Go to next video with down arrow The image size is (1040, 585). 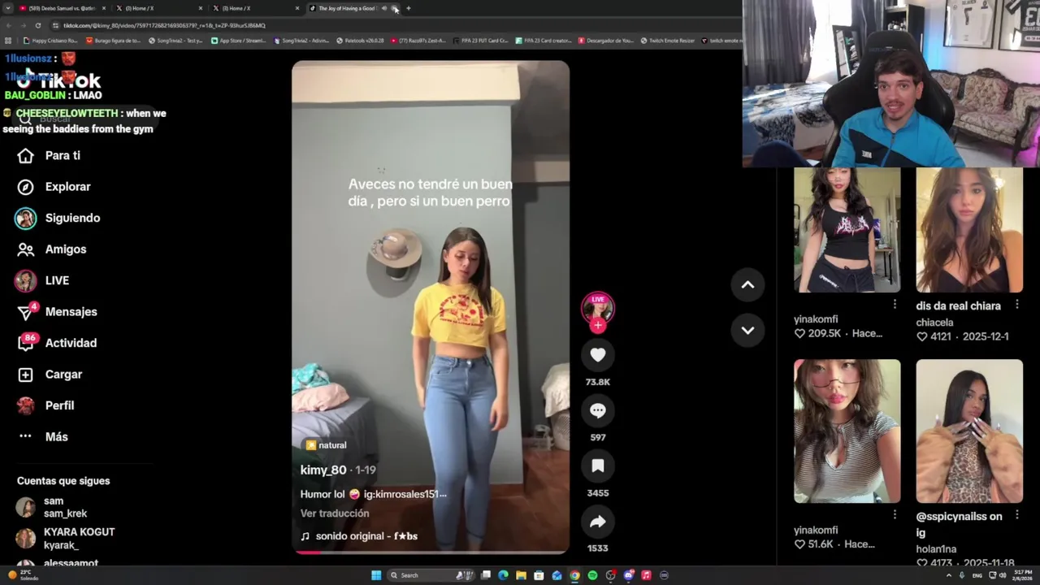[747, 331]
